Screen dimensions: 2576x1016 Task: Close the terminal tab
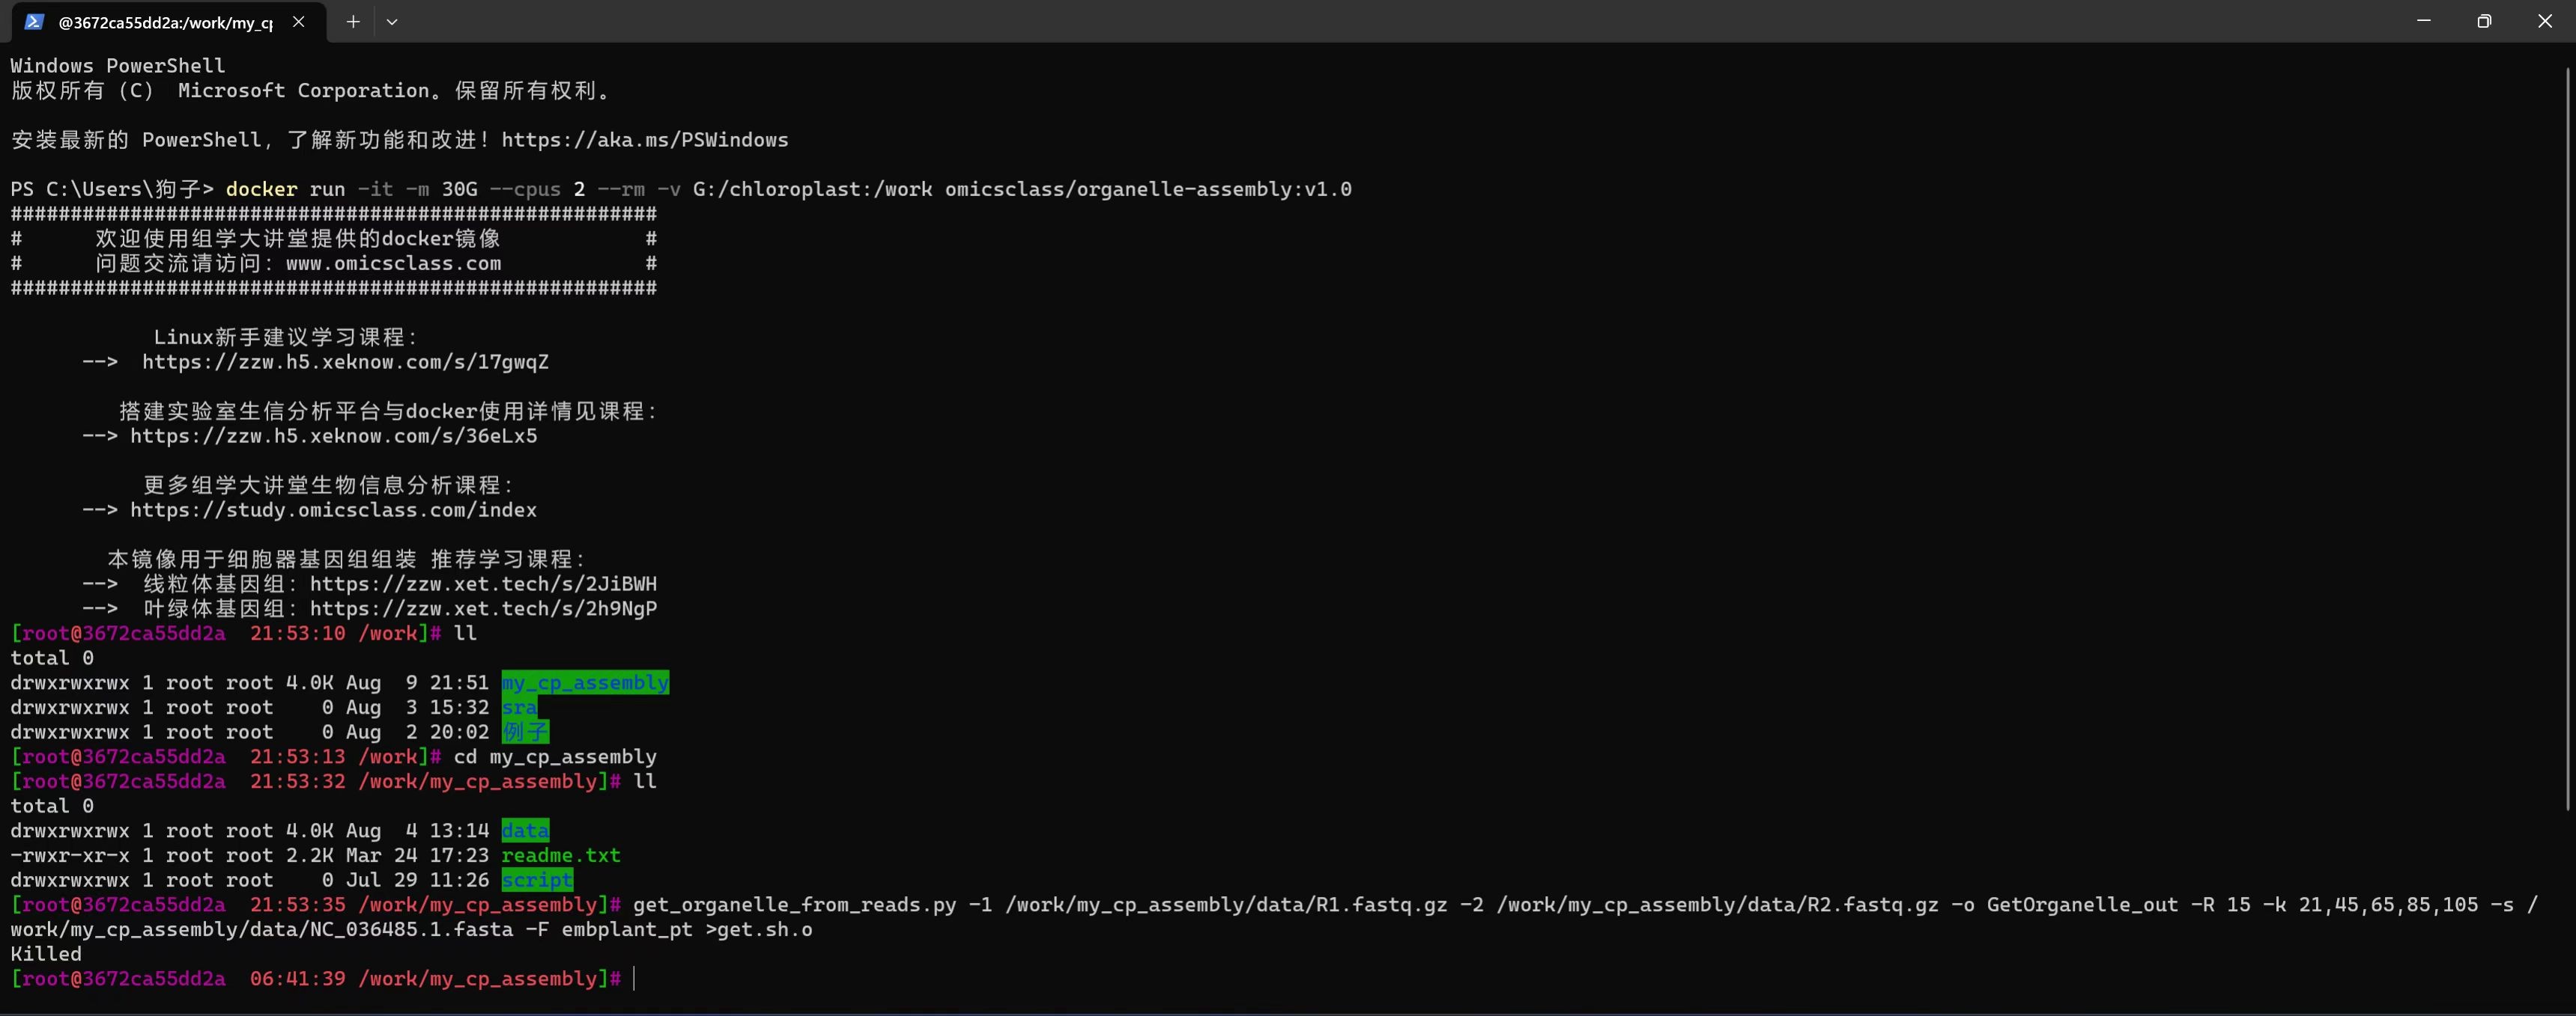tap(298, 22)
